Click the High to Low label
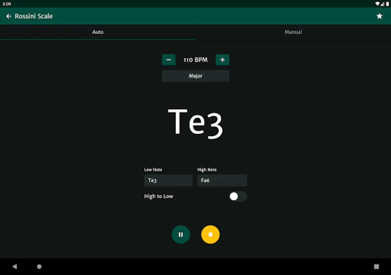Image resolution: width=391 pixels, height=275 pixels. (159, 196)
